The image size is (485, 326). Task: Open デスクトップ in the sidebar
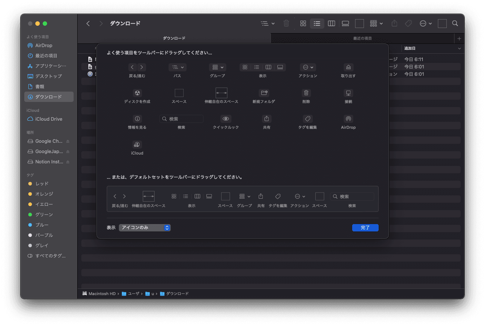49,76
